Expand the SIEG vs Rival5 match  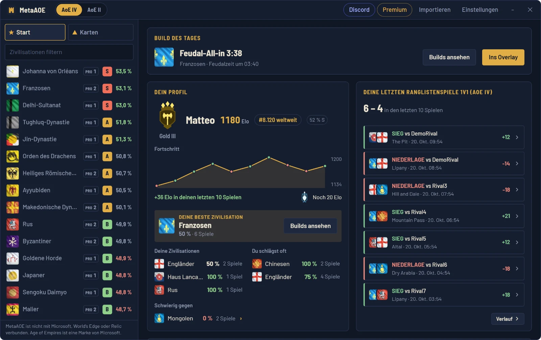click(x=444, y=242)
